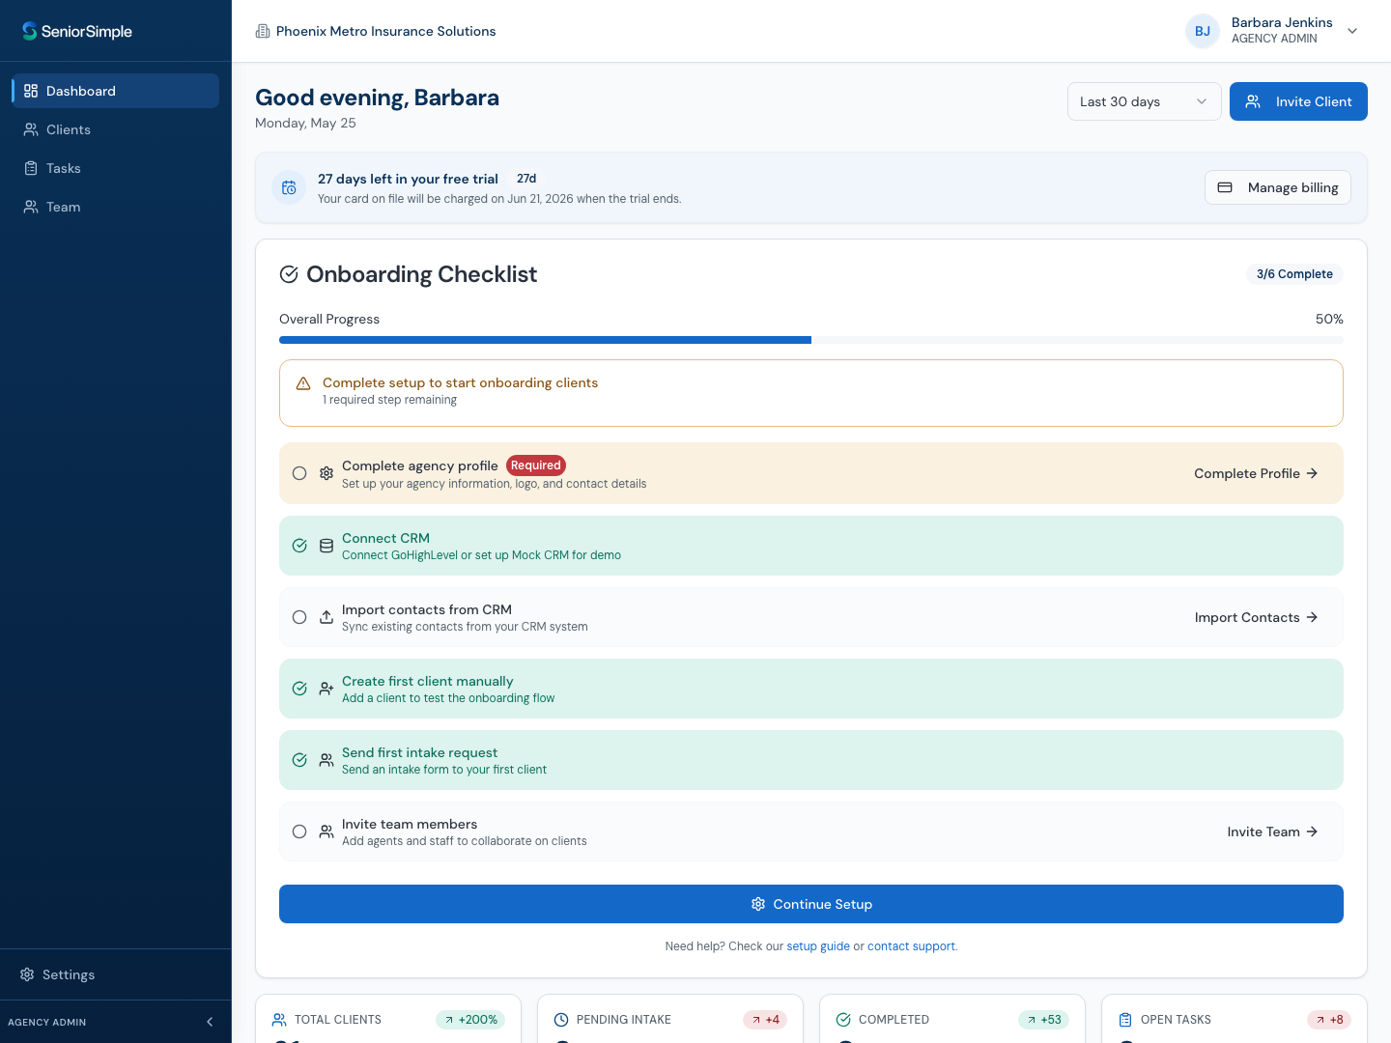Image resolution: width=1391 pixels, height=1043 pixels.
Task: Open the setup guide link
Action: click(818, 946)
